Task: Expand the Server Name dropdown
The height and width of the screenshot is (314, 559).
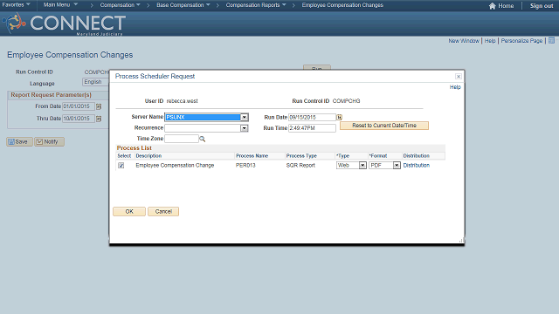Action: 245,117
